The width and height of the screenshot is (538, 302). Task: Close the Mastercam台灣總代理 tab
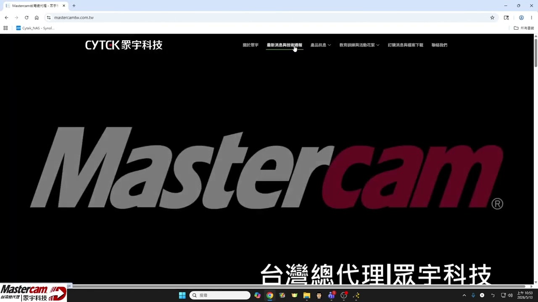point(64,6)
